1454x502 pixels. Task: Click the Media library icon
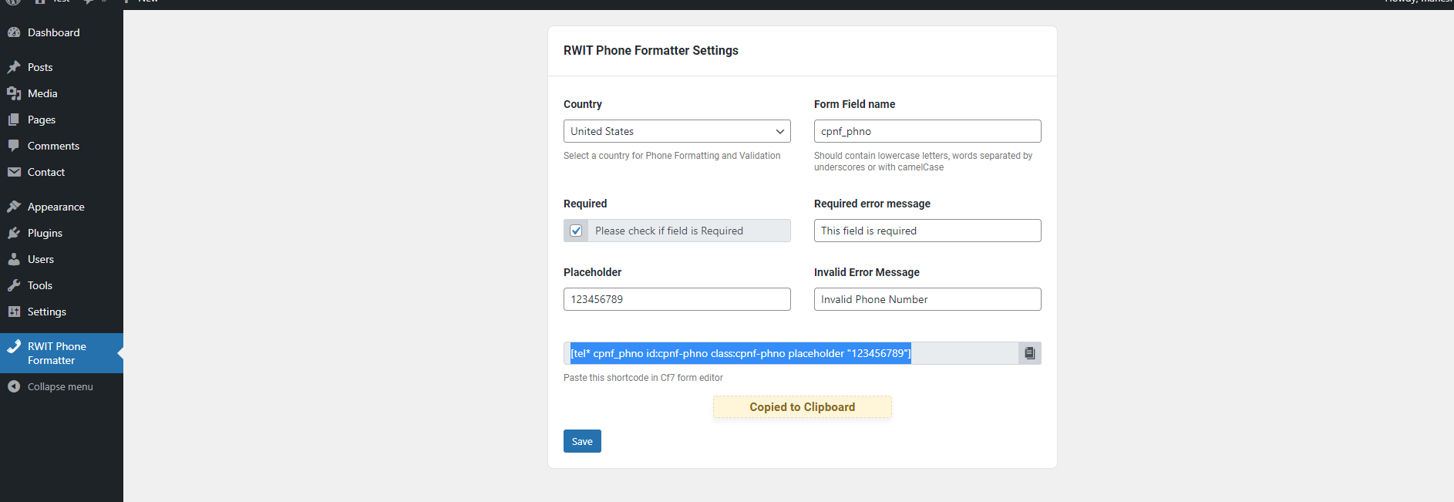[14, 93]
